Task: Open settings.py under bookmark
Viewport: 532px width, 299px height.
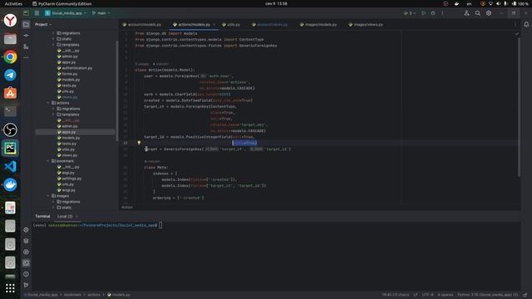Action: click(69, 179)
